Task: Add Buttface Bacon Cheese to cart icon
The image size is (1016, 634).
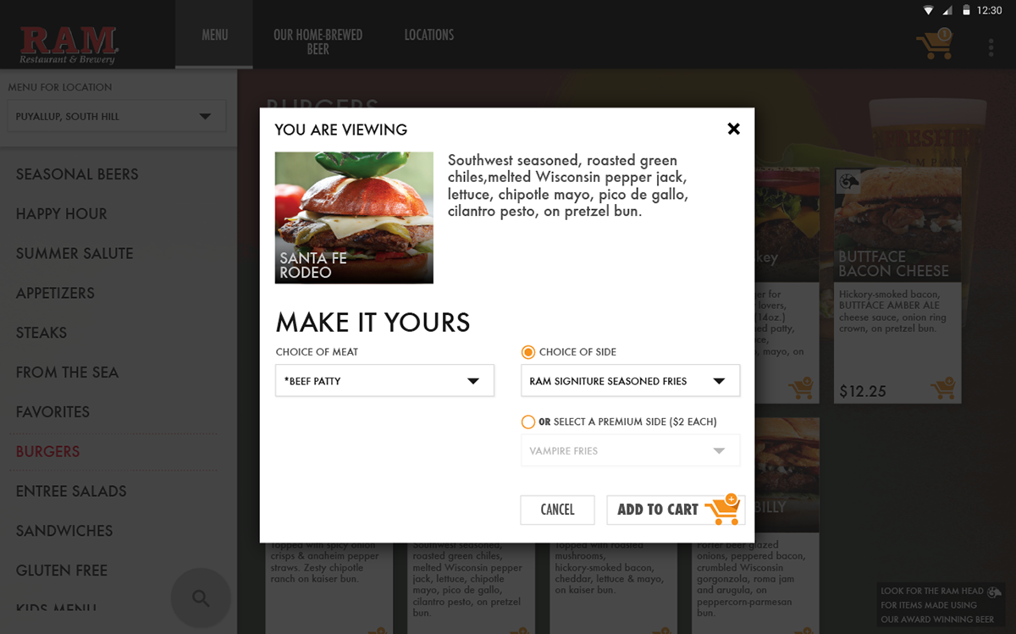Action: point(942,389)
